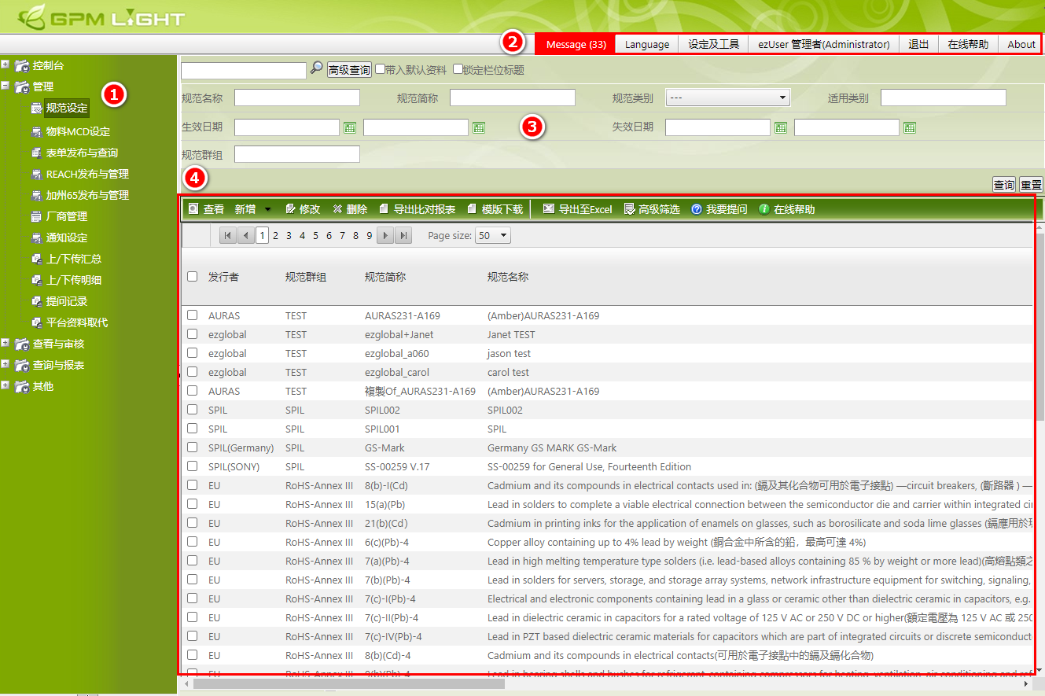Open 厂商管理 in sidebar

pyautogui.click(x=66, y=216)
